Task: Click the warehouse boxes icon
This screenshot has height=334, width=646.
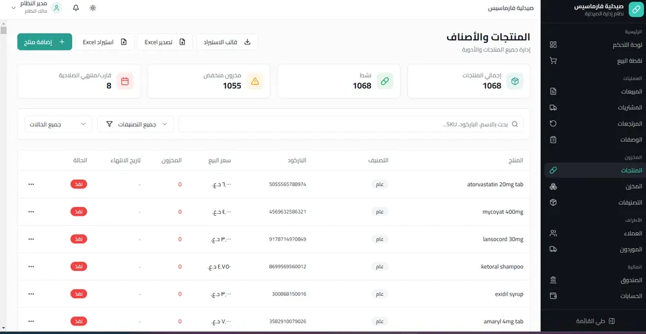Action: [553, 186]
